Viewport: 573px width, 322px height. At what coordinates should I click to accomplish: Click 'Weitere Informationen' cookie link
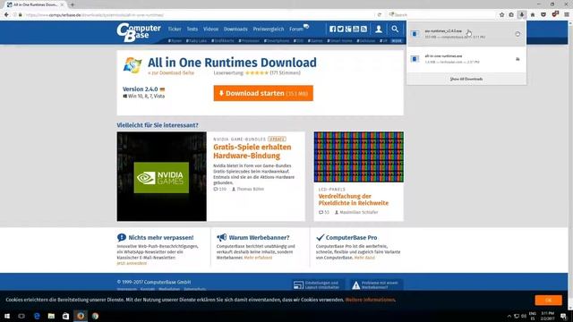(x=370, y=300)
